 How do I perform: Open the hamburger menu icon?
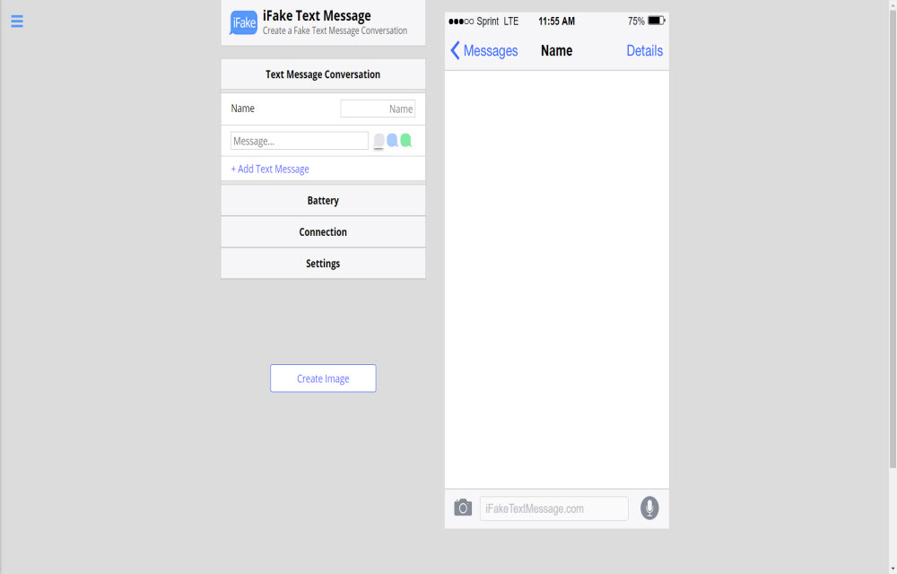tap(16, 22)
